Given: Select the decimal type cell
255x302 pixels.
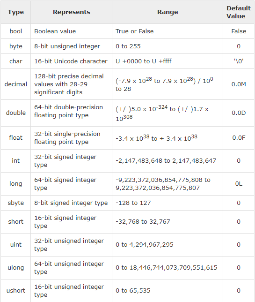Looking at the screenshot, I should coord(15,84).
